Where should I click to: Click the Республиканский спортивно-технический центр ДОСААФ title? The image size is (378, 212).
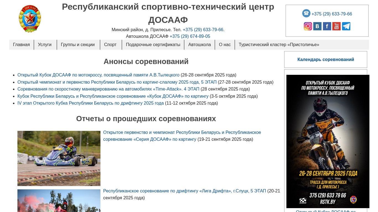[x=168, y=13]
